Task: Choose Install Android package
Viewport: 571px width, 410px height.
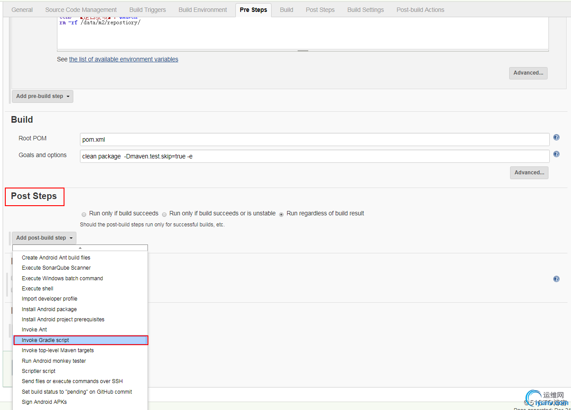Action: (80, 309)
